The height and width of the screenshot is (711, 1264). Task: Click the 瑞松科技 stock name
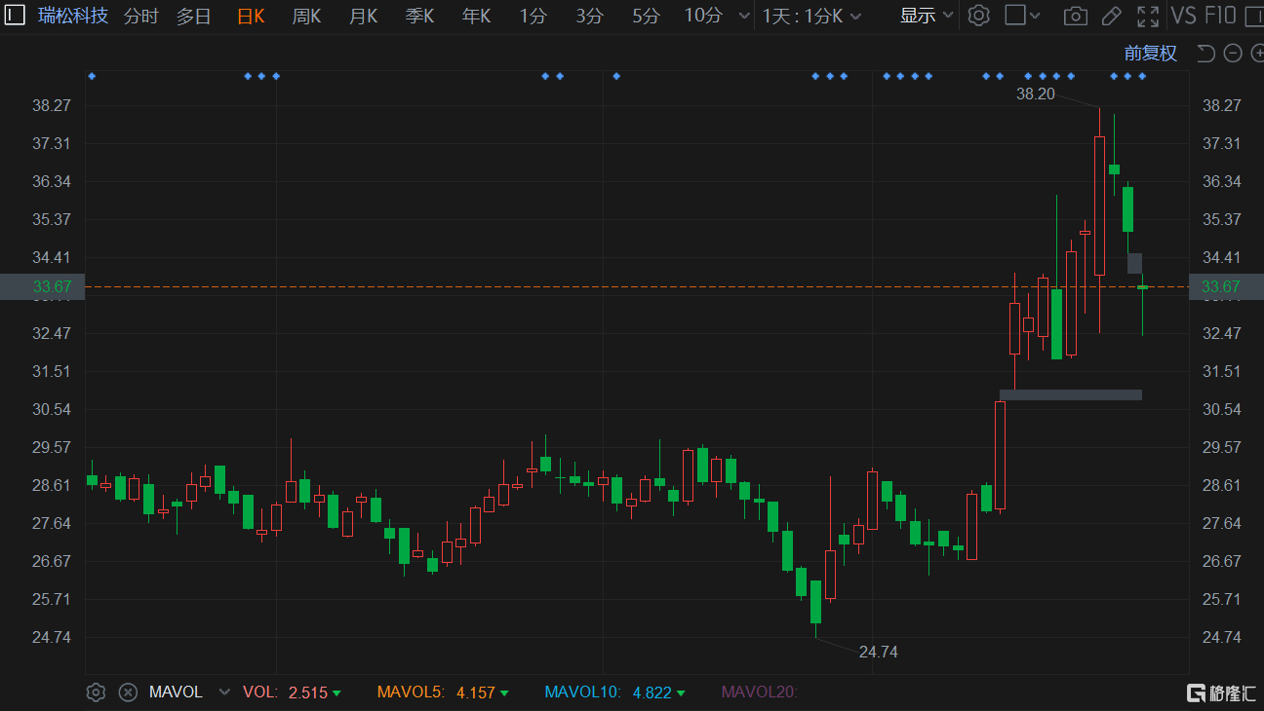pyautogui.click(x=73, y=17)
